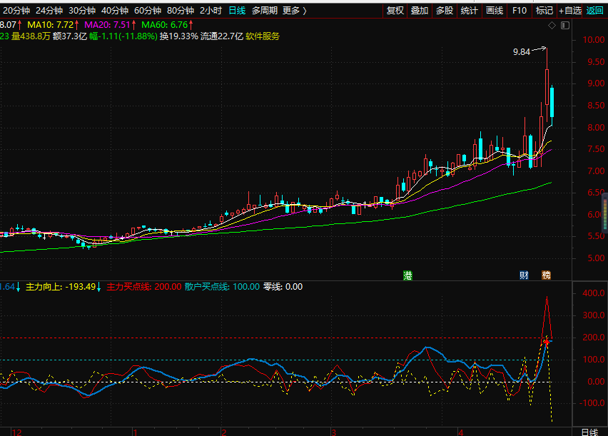Open the 复权 adjustment dropdown
This screenshot has height=436, width=608.
coord(395,11)
